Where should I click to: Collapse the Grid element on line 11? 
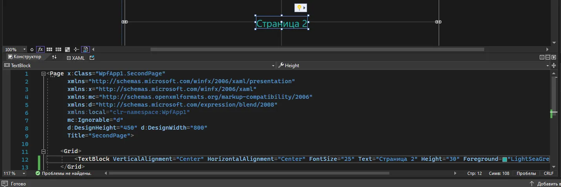pos(43,151)
